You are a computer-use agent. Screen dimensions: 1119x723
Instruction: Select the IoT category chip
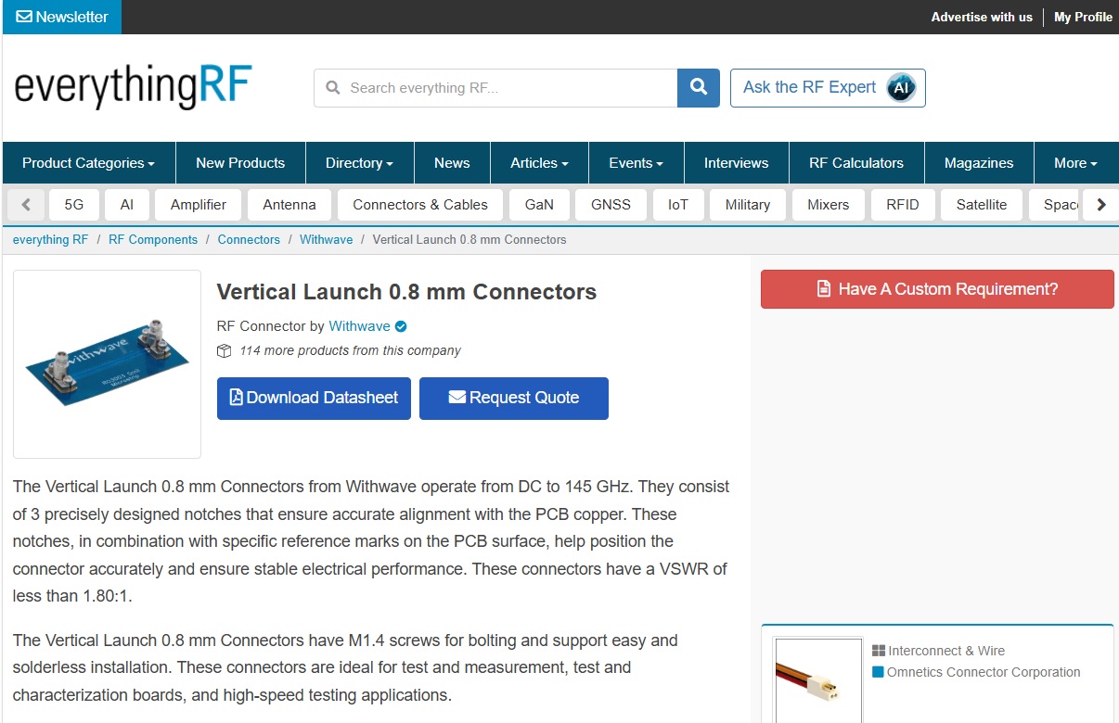click(x=678, y=205)
